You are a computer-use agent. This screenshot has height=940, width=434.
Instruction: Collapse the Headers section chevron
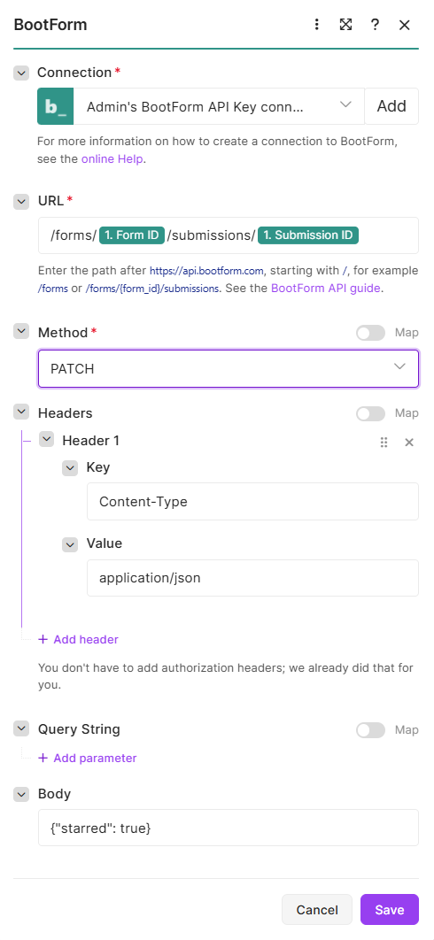(21, 412)
